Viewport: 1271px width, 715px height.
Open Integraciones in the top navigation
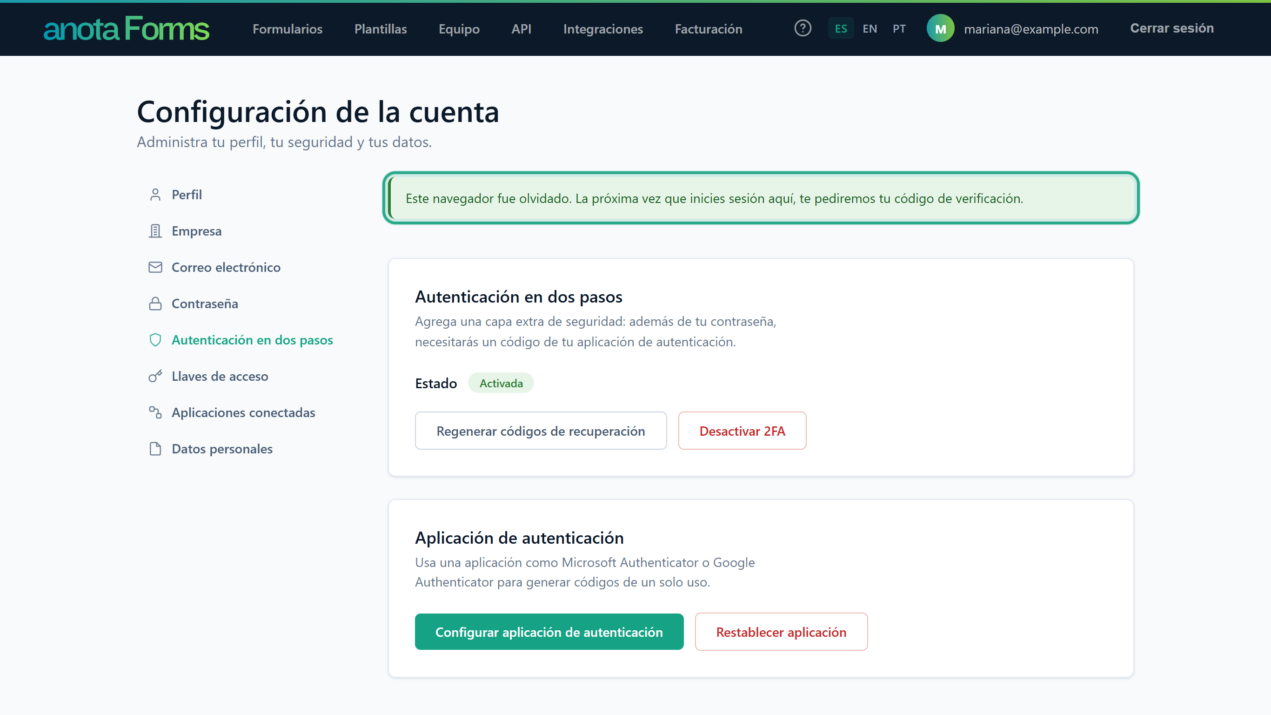point(603,29)
